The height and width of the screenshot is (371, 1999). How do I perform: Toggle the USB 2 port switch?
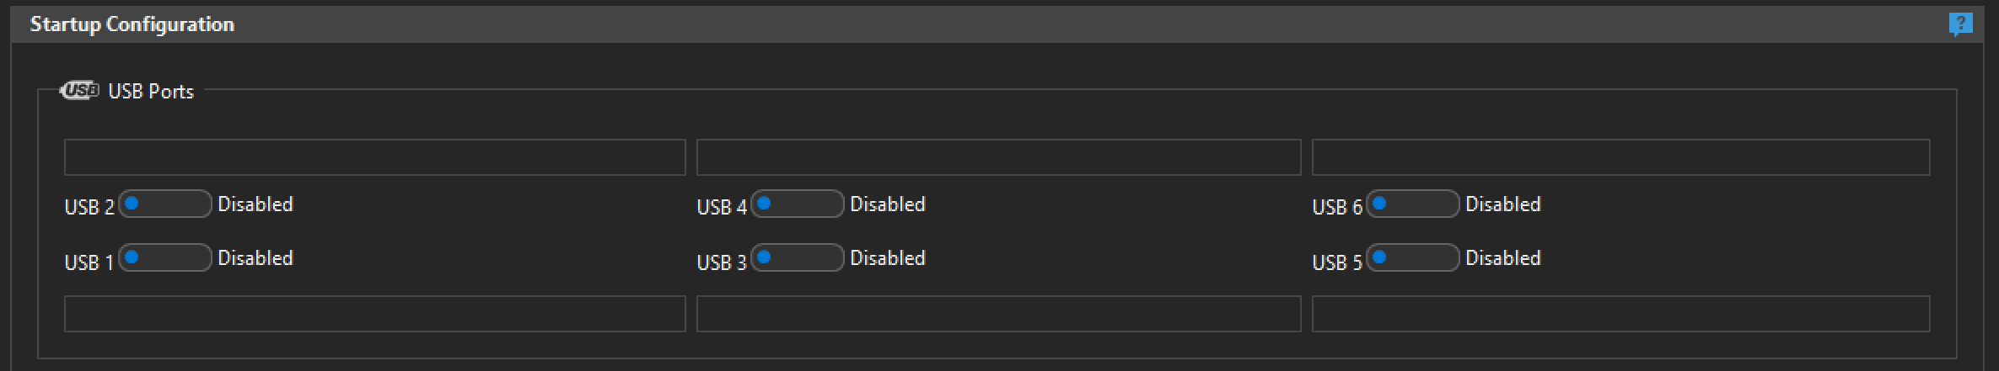(x=165, y=204)
